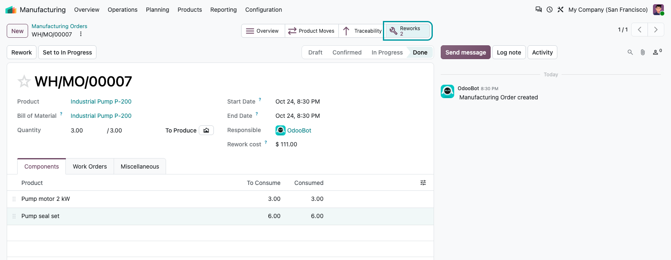Open the Traceability report button
671x260 pixels.
tap(362, 31)
